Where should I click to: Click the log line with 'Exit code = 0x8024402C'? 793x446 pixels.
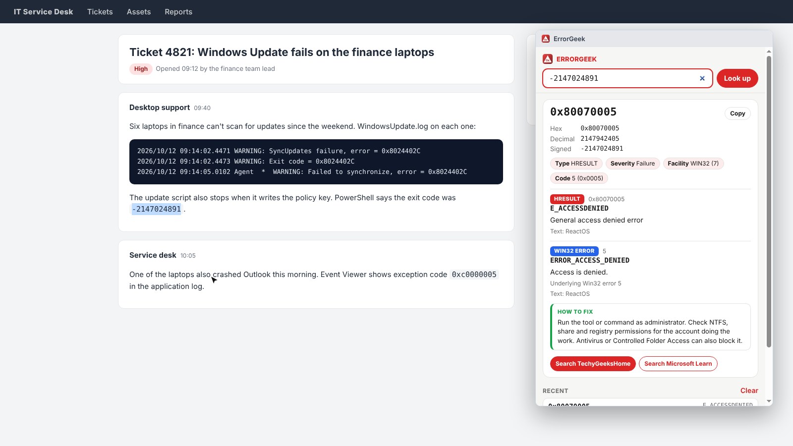[246, 162]
